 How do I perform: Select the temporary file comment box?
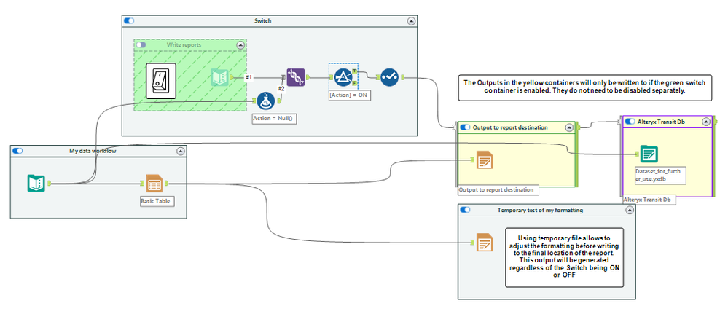click(564, 256)
